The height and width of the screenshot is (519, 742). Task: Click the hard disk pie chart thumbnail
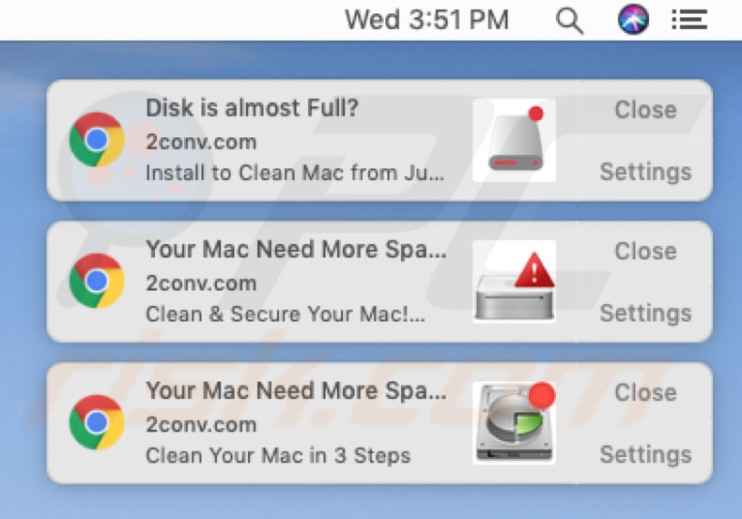(x=514, y=422)
